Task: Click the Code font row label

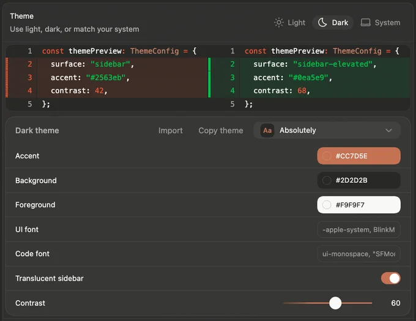Action: (32, 254)
